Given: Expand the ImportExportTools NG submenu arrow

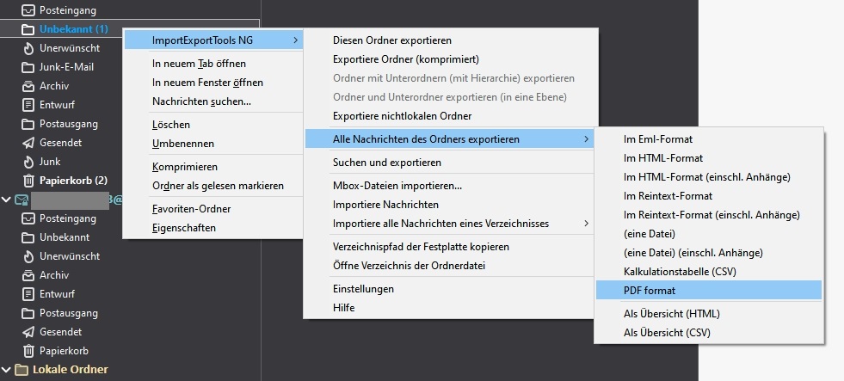Looking at the screenshot, I should tap(295, 40).
